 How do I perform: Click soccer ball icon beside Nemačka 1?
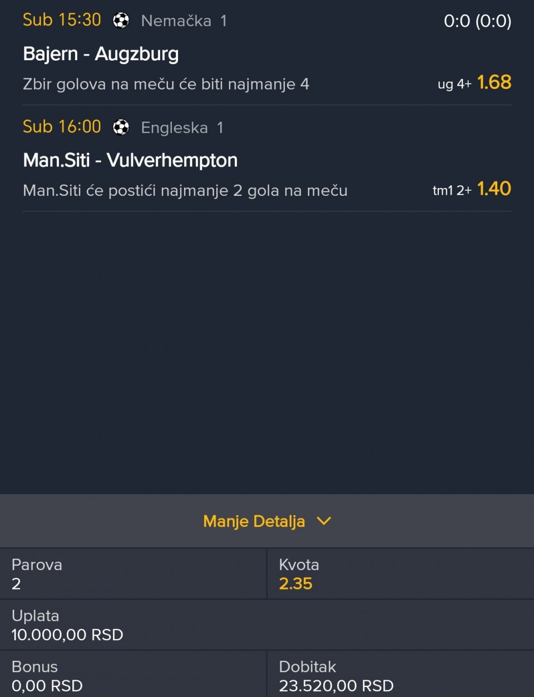(x=121, y=21)
